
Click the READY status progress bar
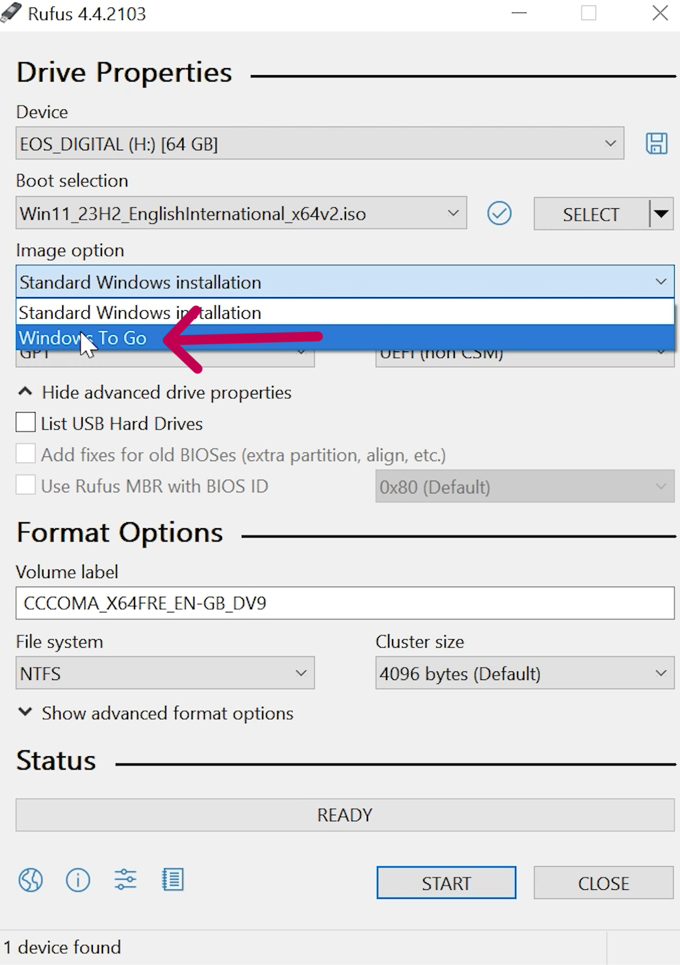coord(345,815)
